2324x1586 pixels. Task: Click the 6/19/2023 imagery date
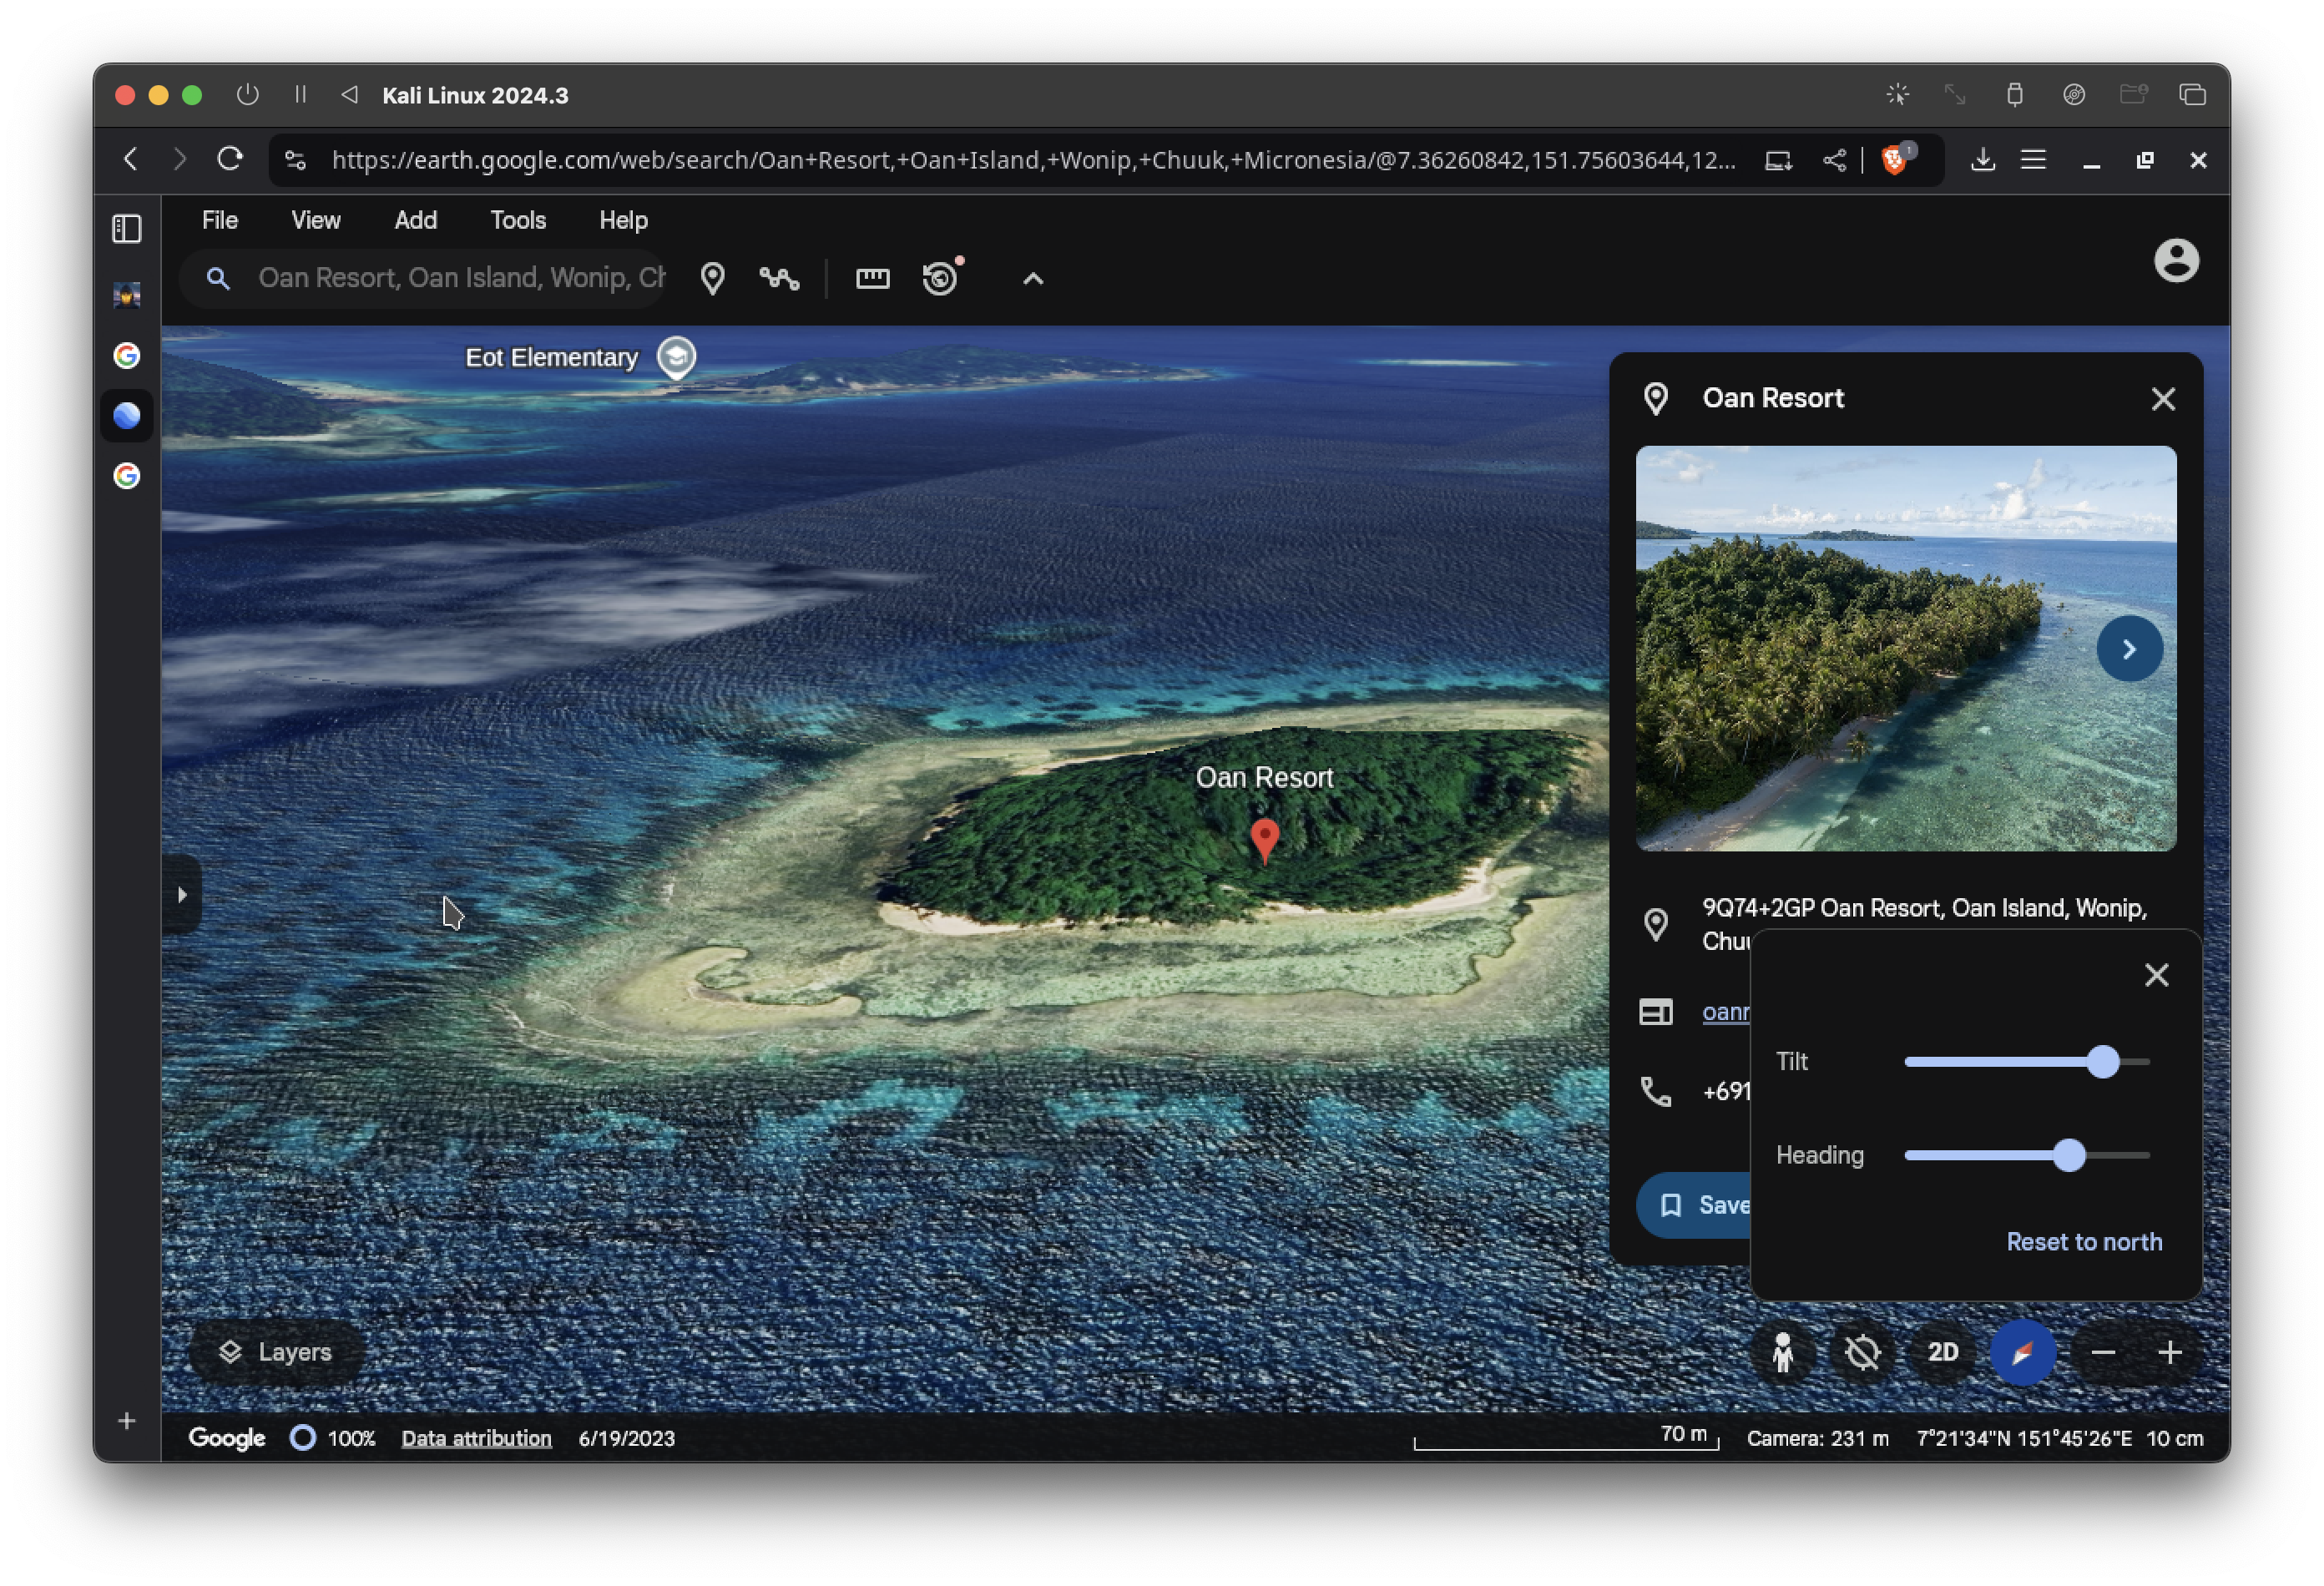627,1438
